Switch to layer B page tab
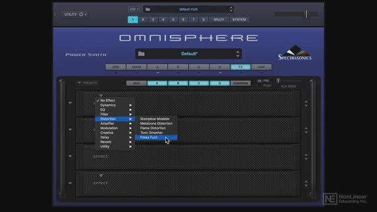 pyautogui.click(x=178, y=67)
